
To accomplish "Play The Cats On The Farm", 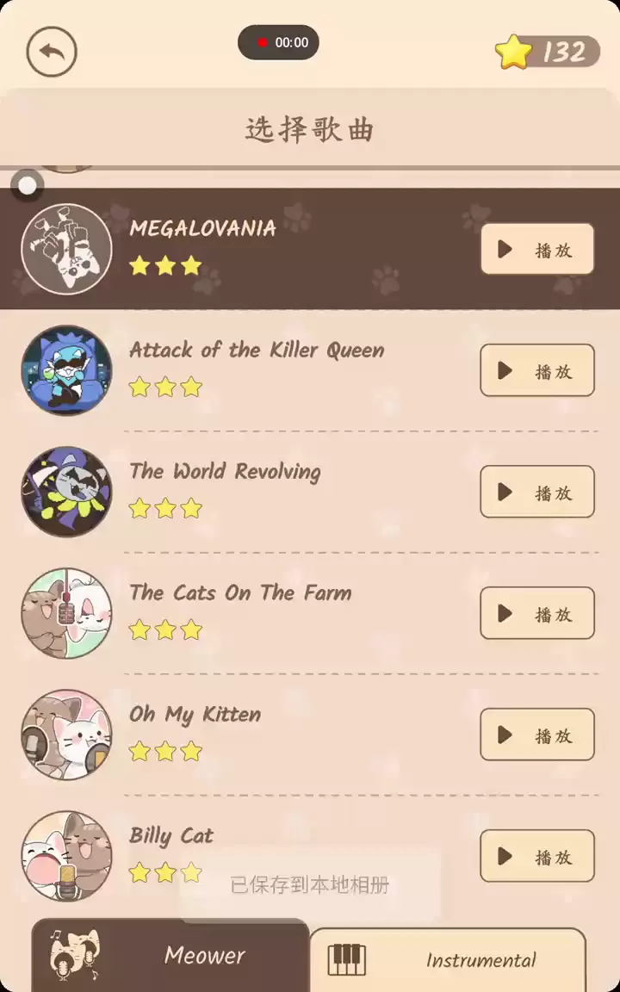I will (537, 613).
